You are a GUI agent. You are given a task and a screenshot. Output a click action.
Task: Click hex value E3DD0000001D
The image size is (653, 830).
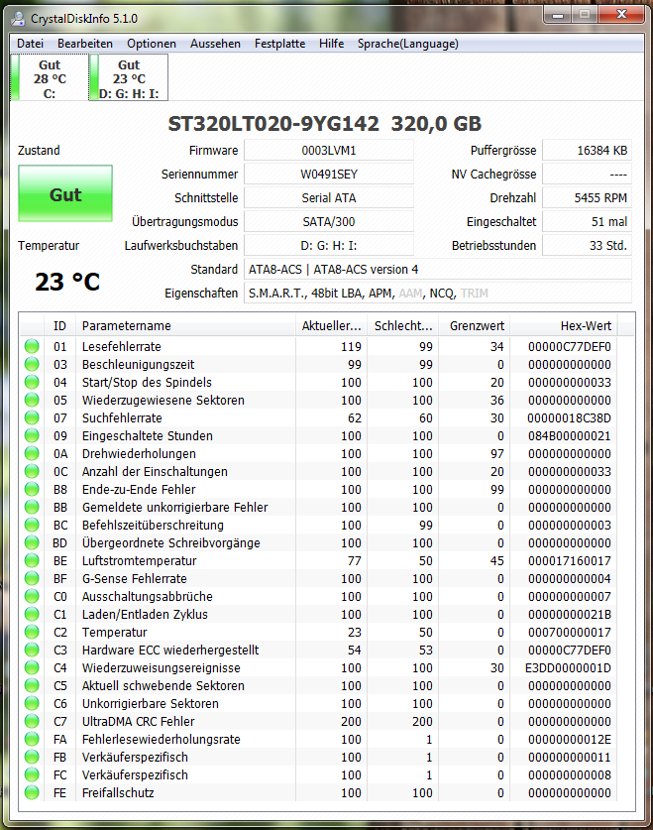pos(568,668)
